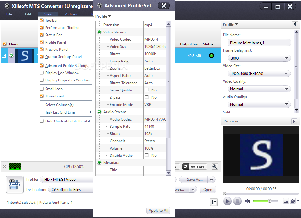Enable Display Log Window

42,73
